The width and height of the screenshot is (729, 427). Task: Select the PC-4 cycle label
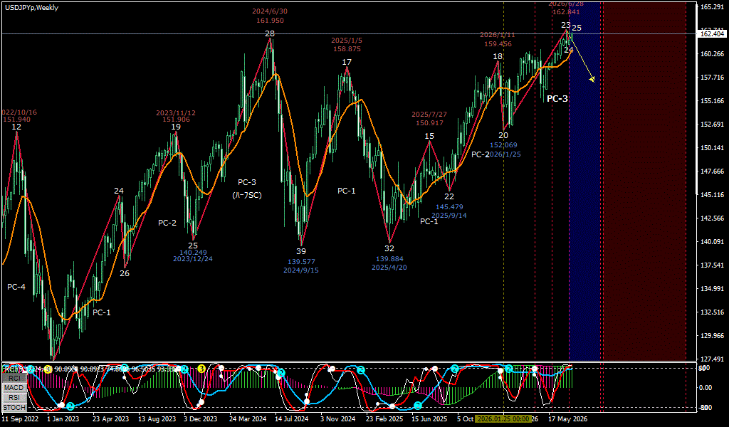point(16,287)
